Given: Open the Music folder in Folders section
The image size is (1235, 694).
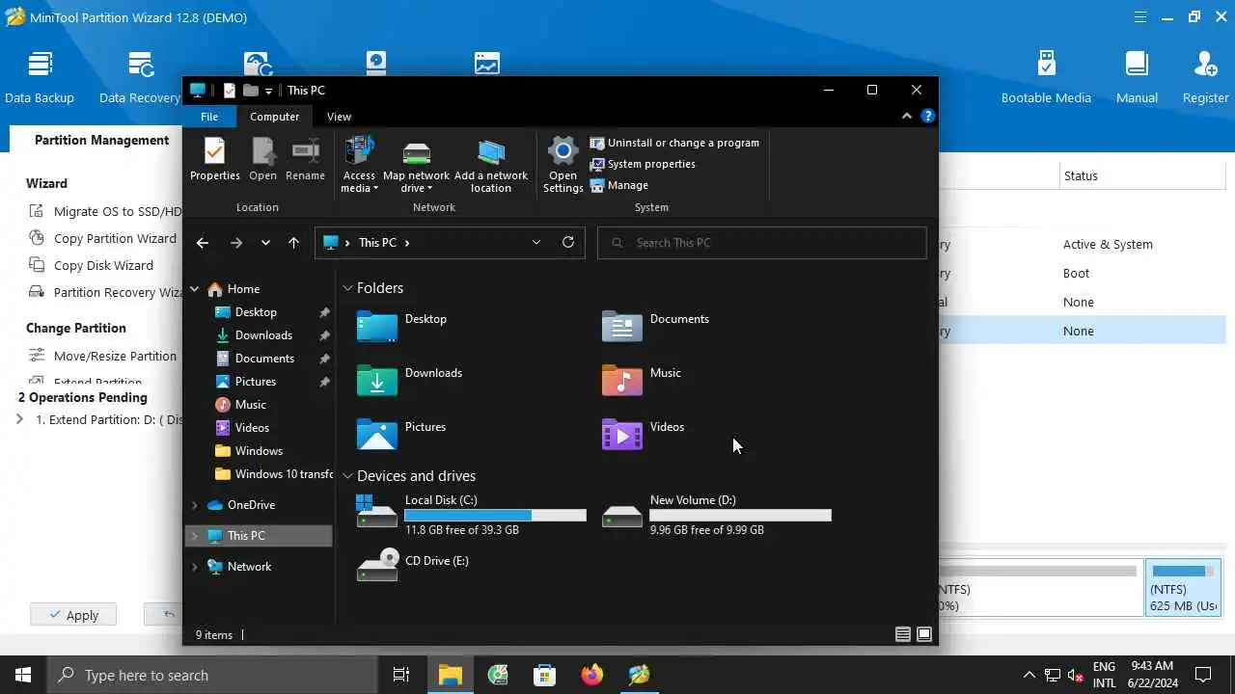Looking at the screenshot, I should coord(622,381).
